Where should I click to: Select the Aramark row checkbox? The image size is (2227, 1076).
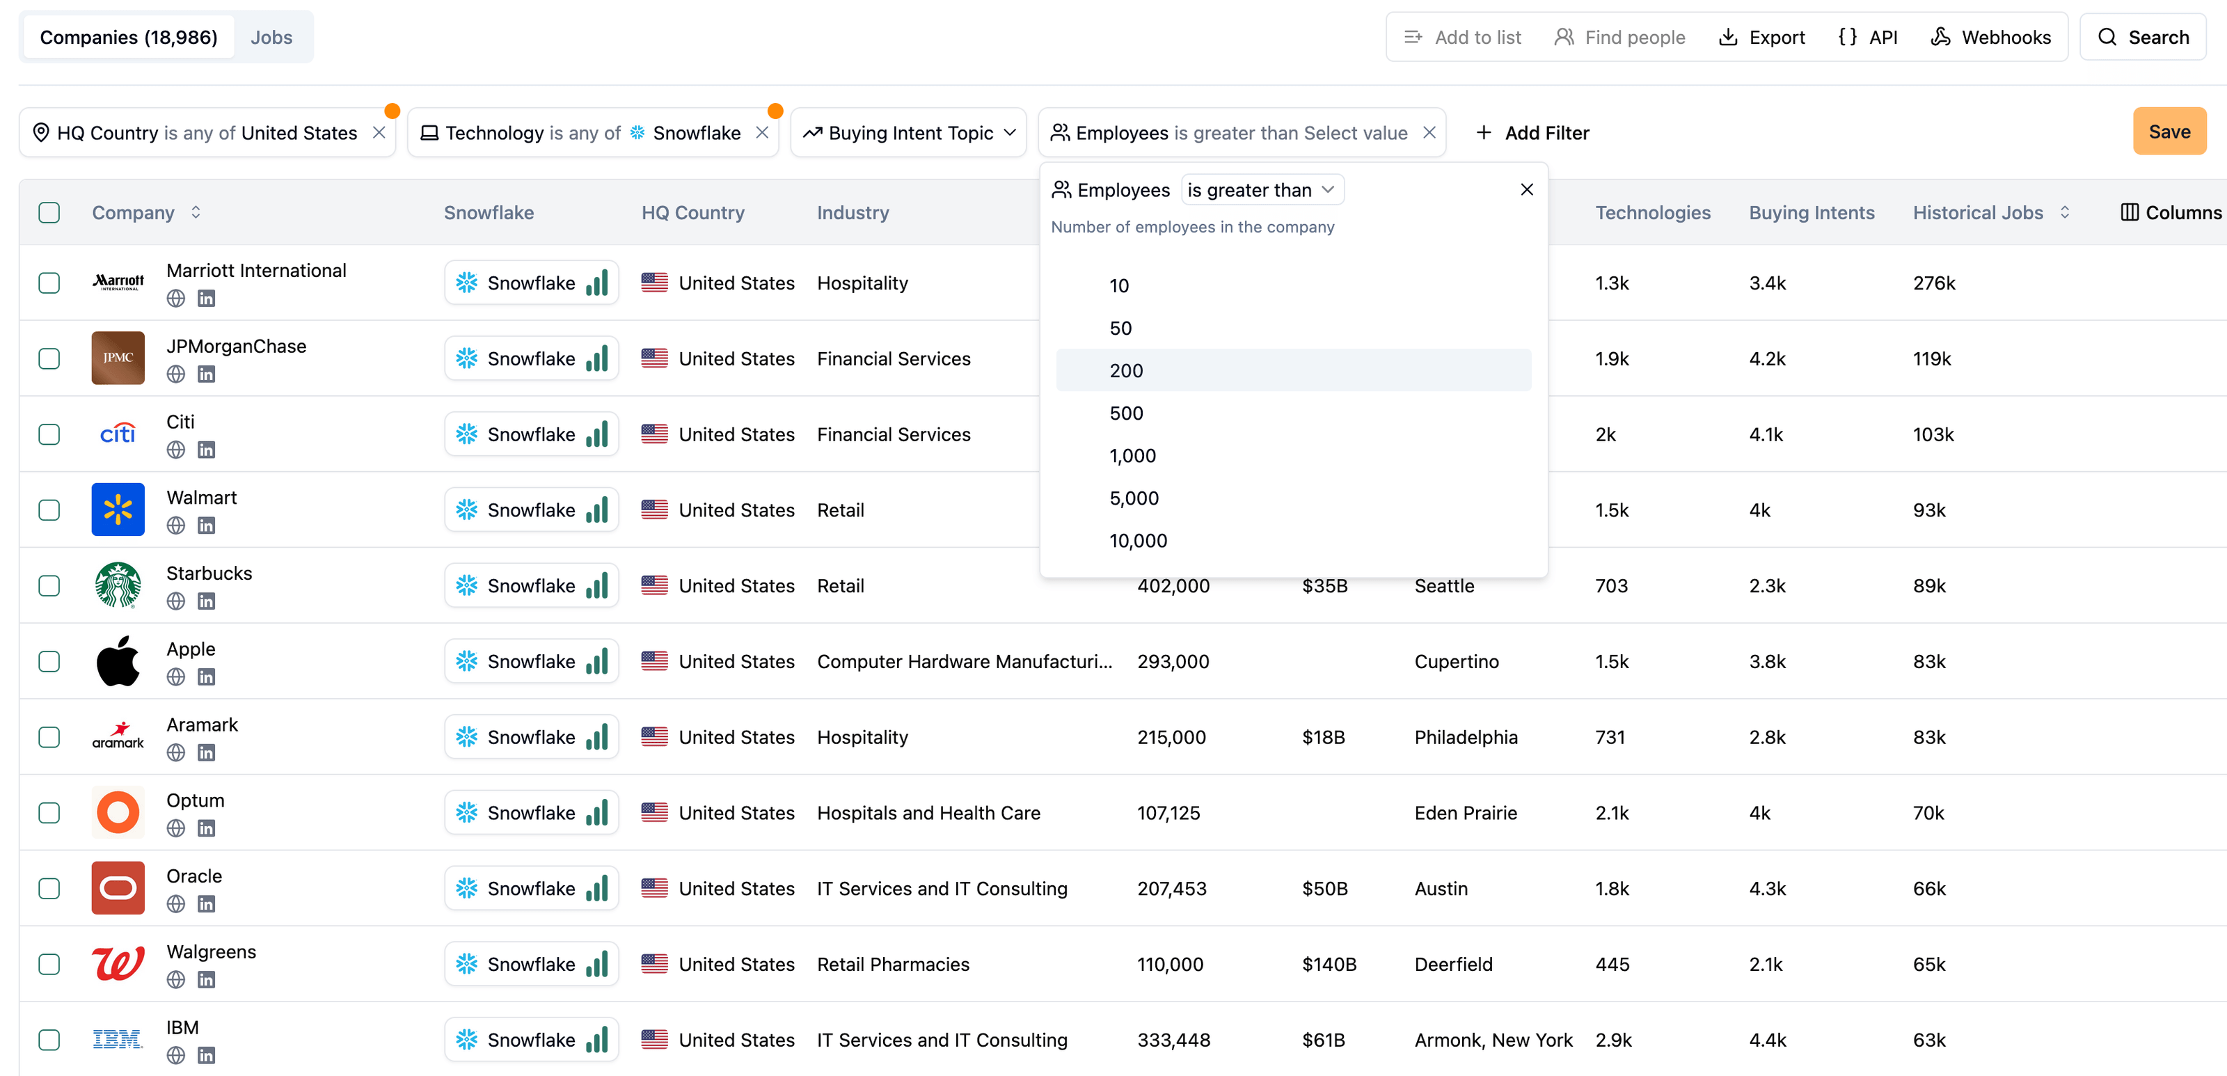click(x=49, y=737)
